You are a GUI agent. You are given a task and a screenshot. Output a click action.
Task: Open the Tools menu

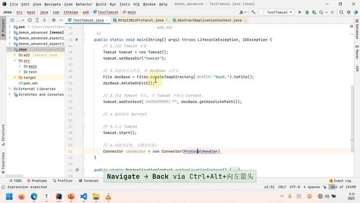(125, 4)
